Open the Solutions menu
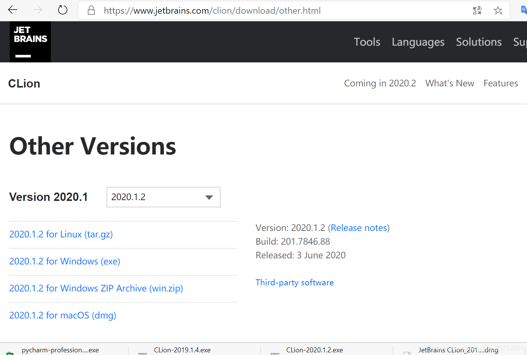The image size is (527, 355). click(x=479, y=42)
